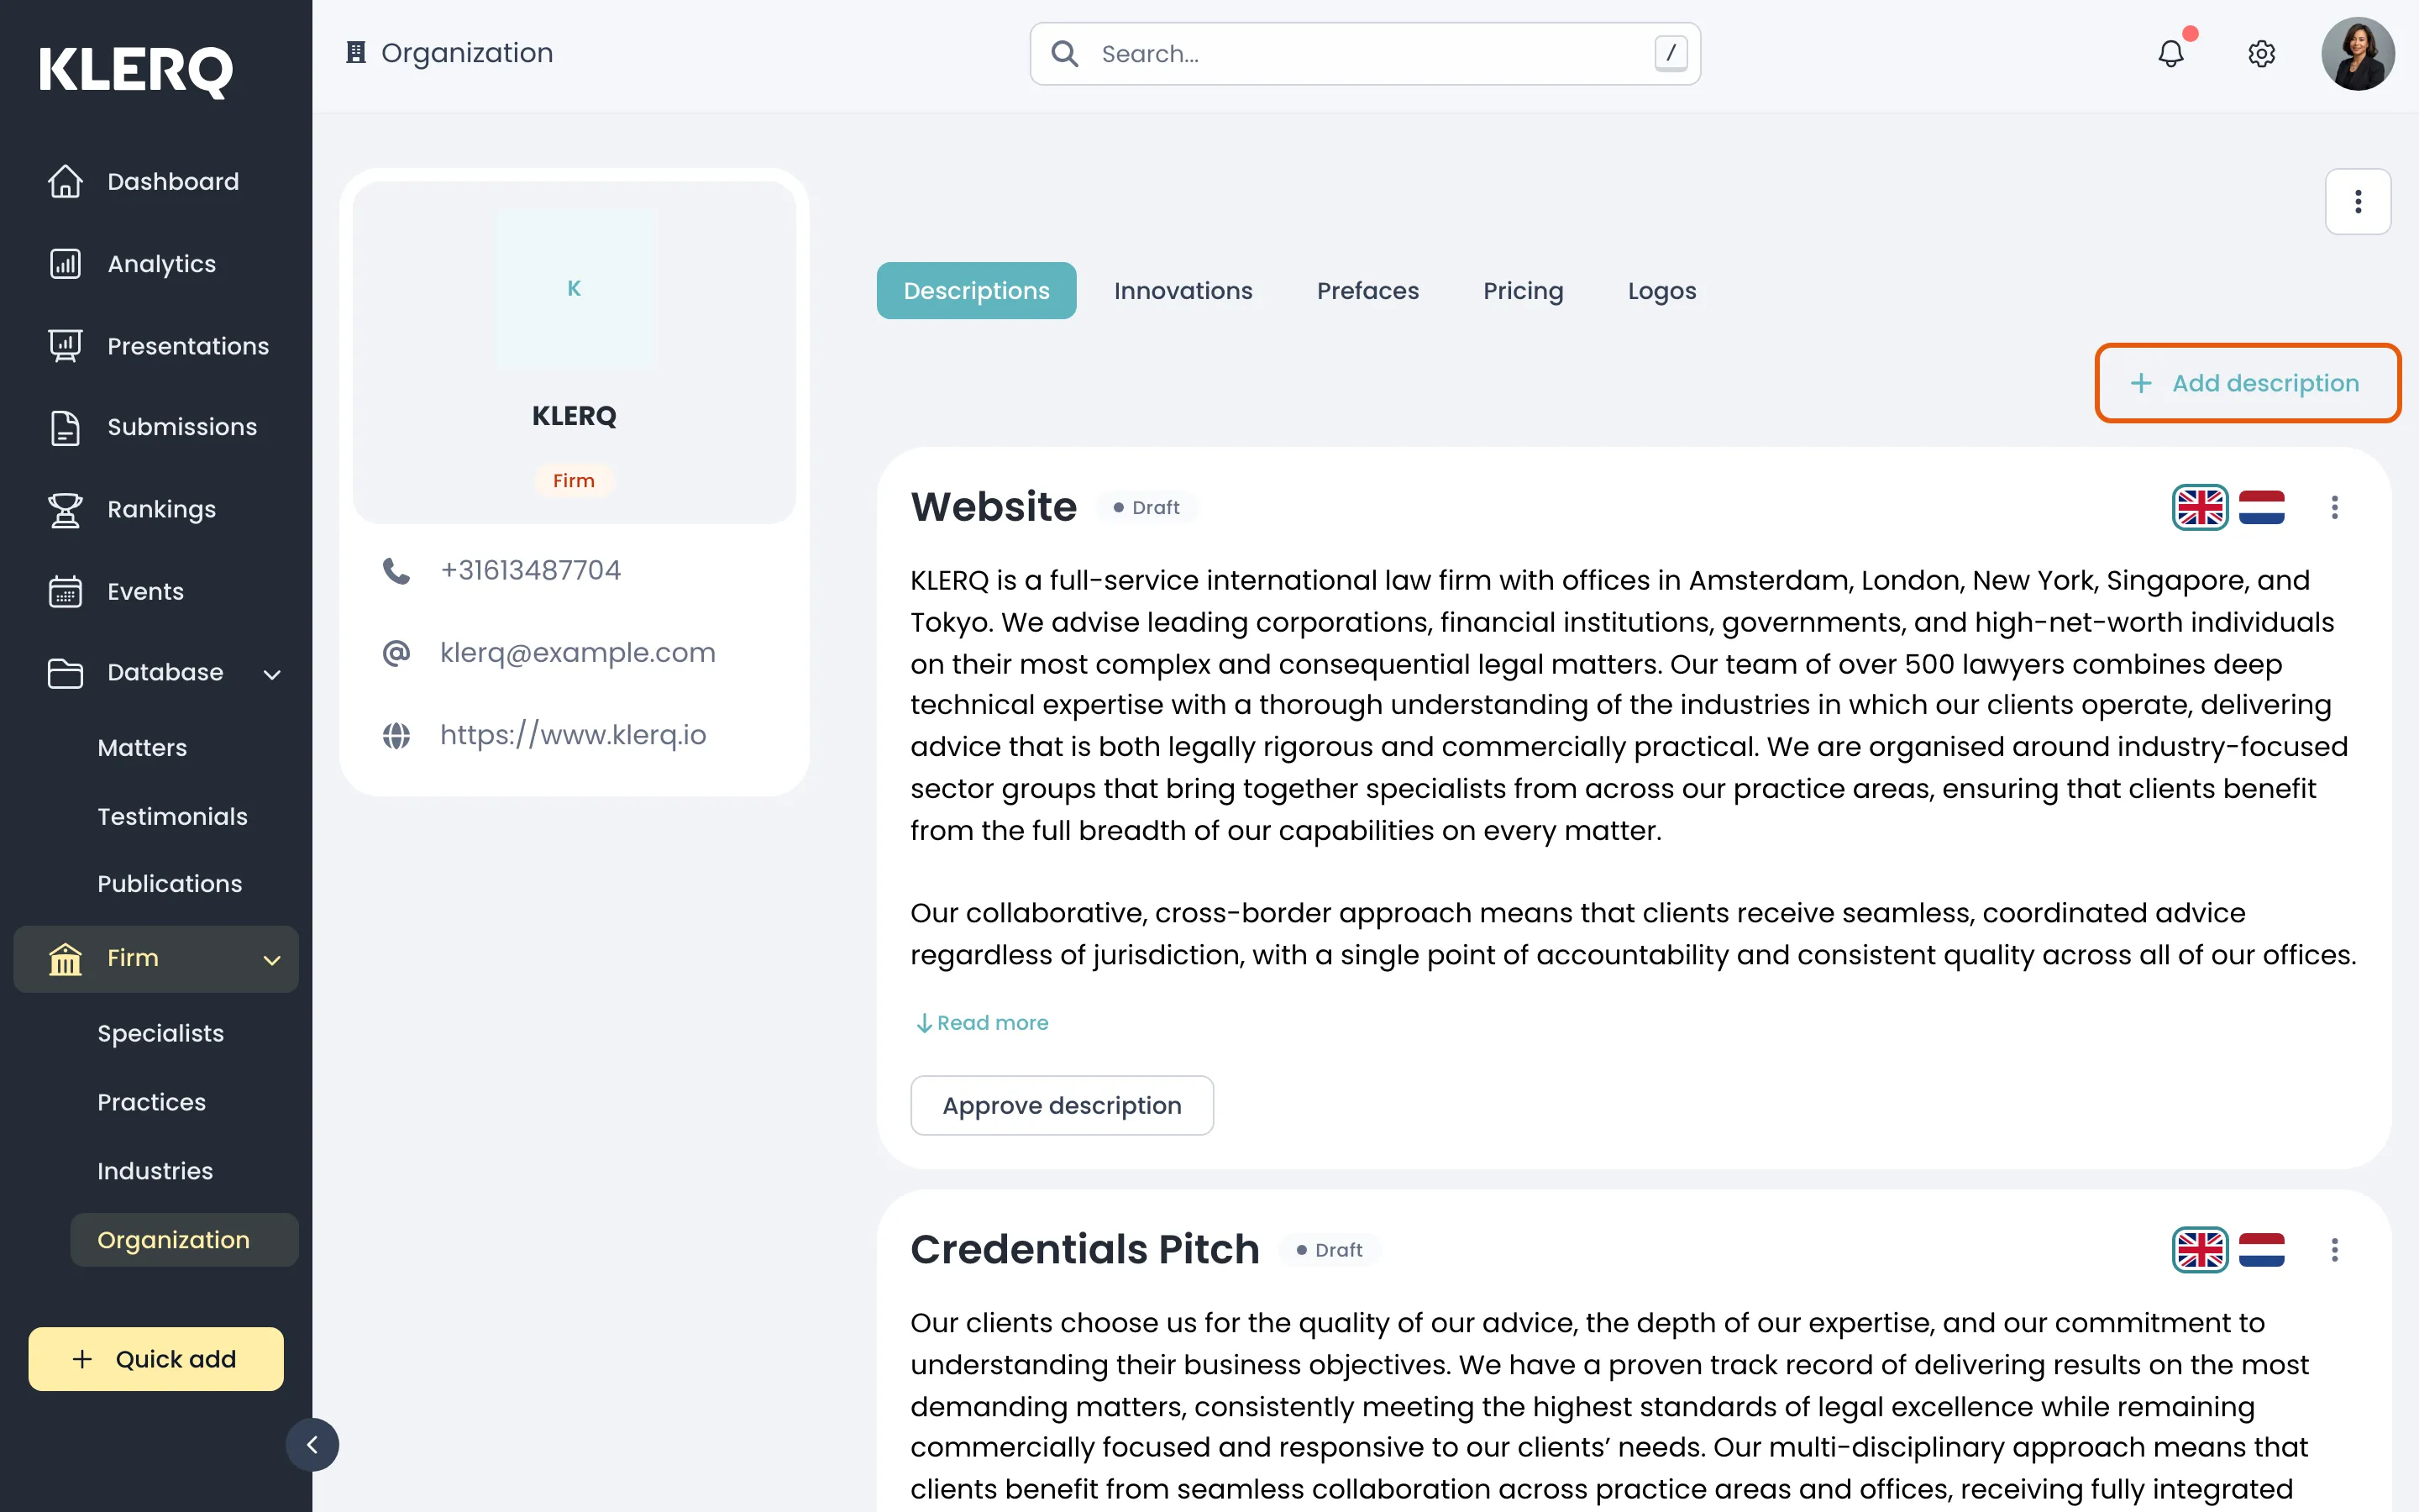The height and width of the screenshot is (1512, 2419).
Task: Select English flag on Website description
Action: point(2199,507)
